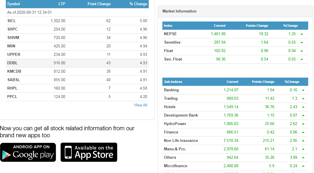Click the green arrow in the Others row
Image resolution: width=314 pixels, height=173 pixels.
(303, 158)
